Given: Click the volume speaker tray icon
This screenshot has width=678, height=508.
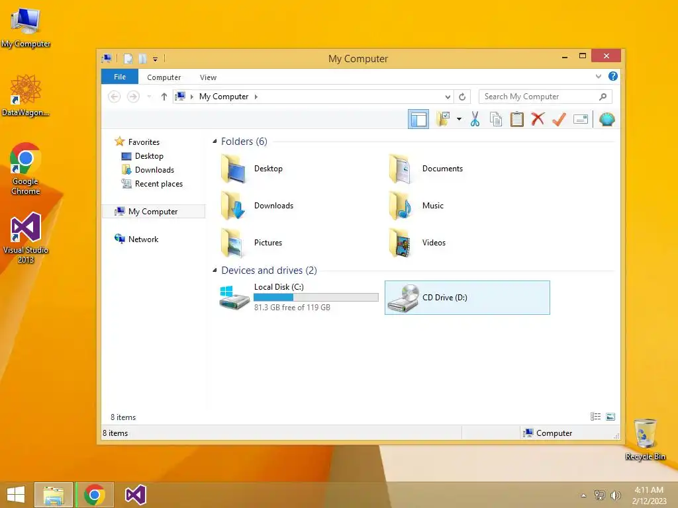Looking at the screenshot, I should click(x=616, y=495).
